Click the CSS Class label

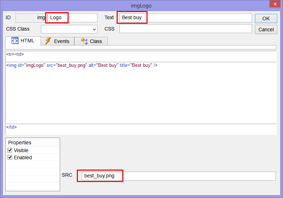pyautogui.click(x=18, y=29)
